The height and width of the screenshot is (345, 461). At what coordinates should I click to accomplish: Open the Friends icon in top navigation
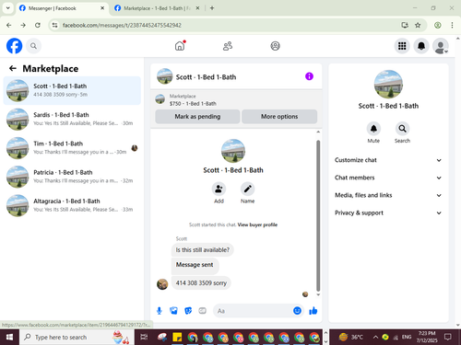pyautogui.click(x=228, y=46)
